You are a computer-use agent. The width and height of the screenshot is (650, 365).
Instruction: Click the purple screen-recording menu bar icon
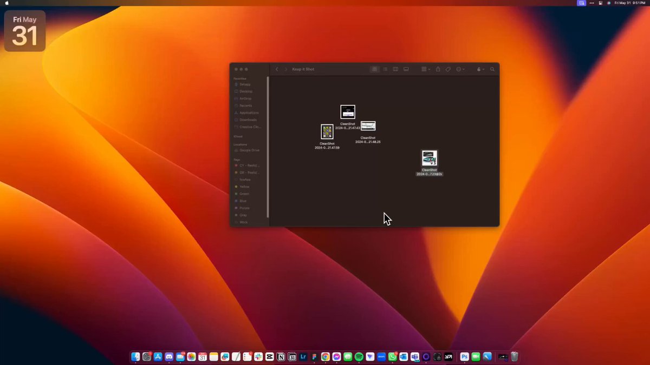coord(582,3)
